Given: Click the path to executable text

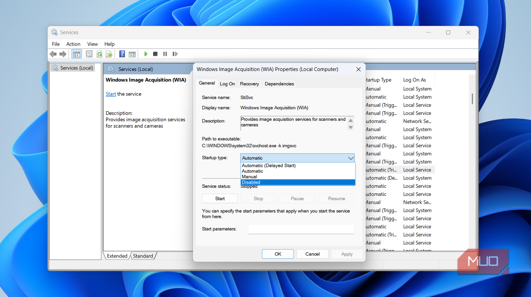Looking at the screenshot, I should coord(249,145).
